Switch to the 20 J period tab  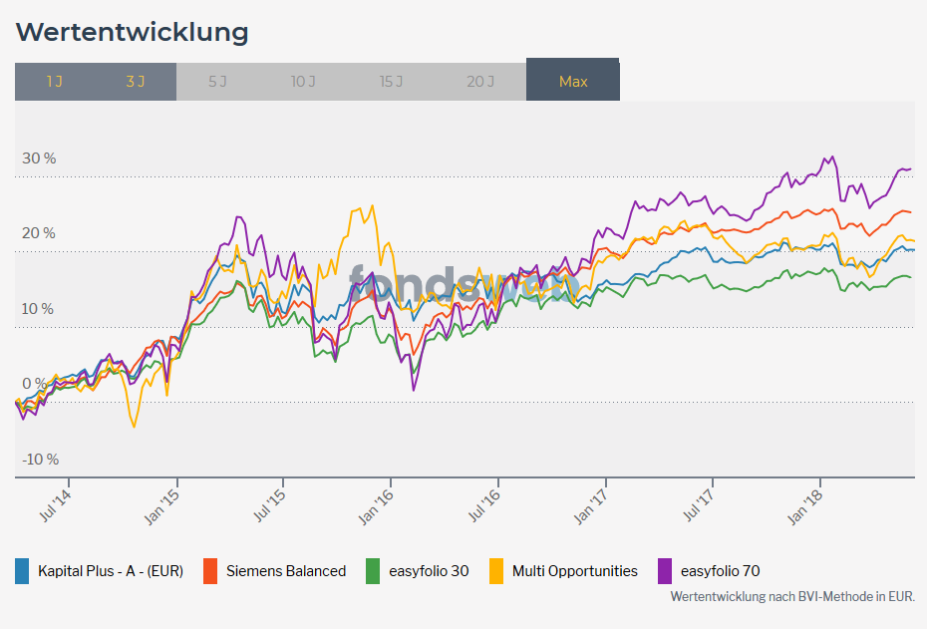[480, 82]
